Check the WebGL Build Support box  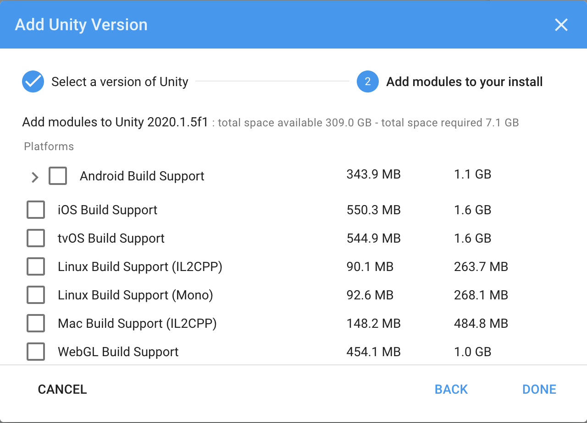(36, 352)
